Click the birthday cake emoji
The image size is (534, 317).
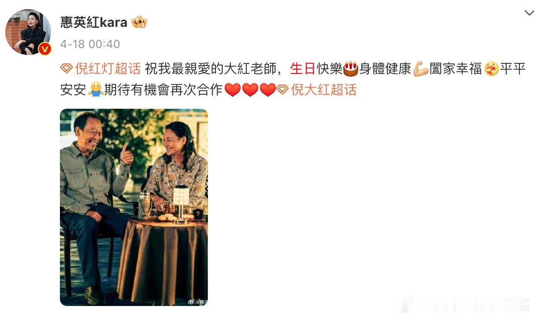click(x=351, y=69)
